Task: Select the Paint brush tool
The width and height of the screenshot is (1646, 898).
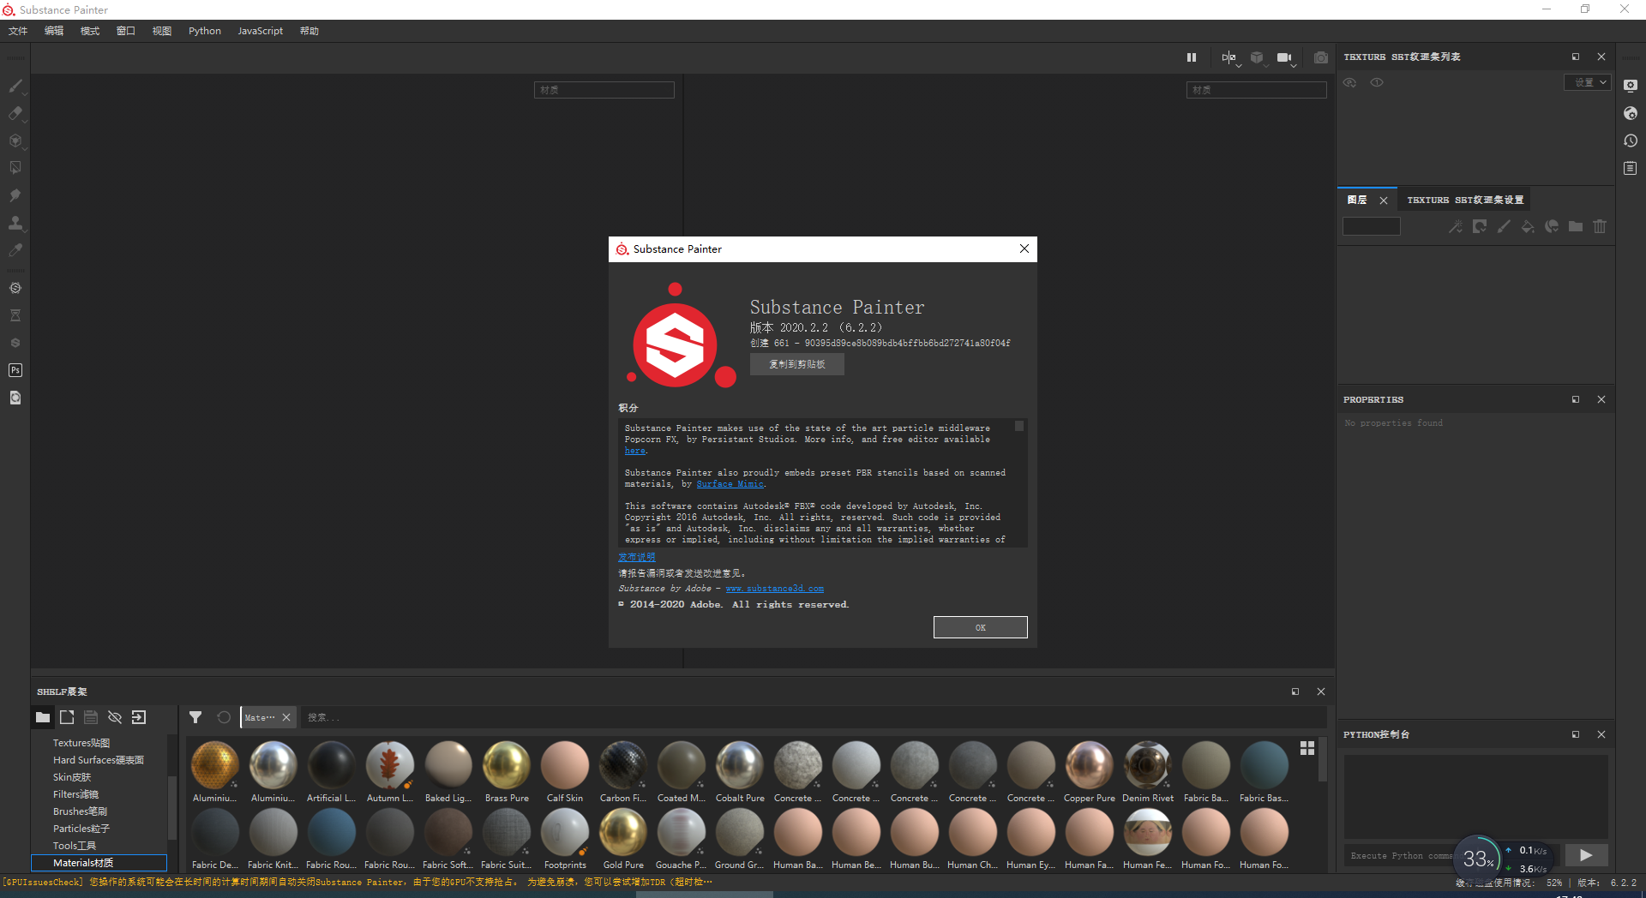Action: click(15, 86)
